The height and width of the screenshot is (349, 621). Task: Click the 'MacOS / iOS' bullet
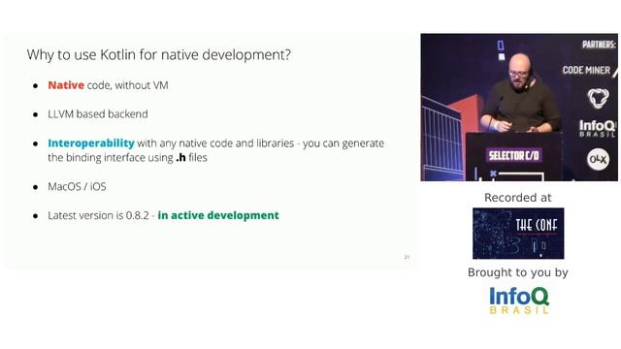point(77,186)
